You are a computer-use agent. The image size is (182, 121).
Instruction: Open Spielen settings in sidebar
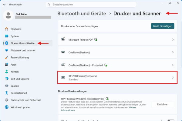tap(28, 86)
